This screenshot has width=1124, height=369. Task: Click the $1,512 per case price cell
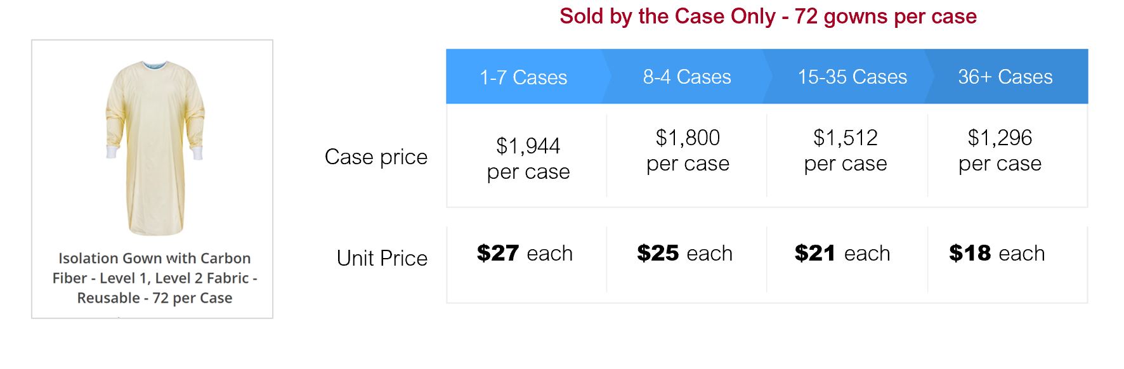pos(846,150)
